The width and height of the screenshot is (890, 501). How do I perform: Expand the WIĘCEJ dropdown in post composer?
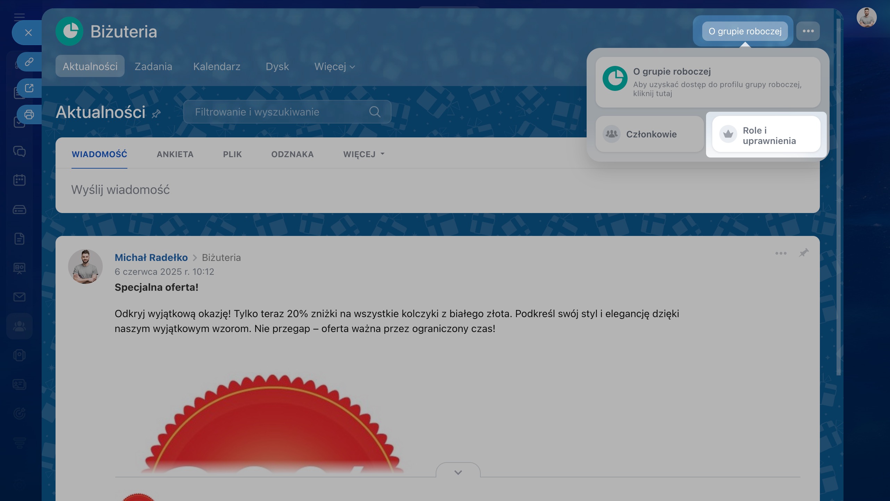point(363,154)
